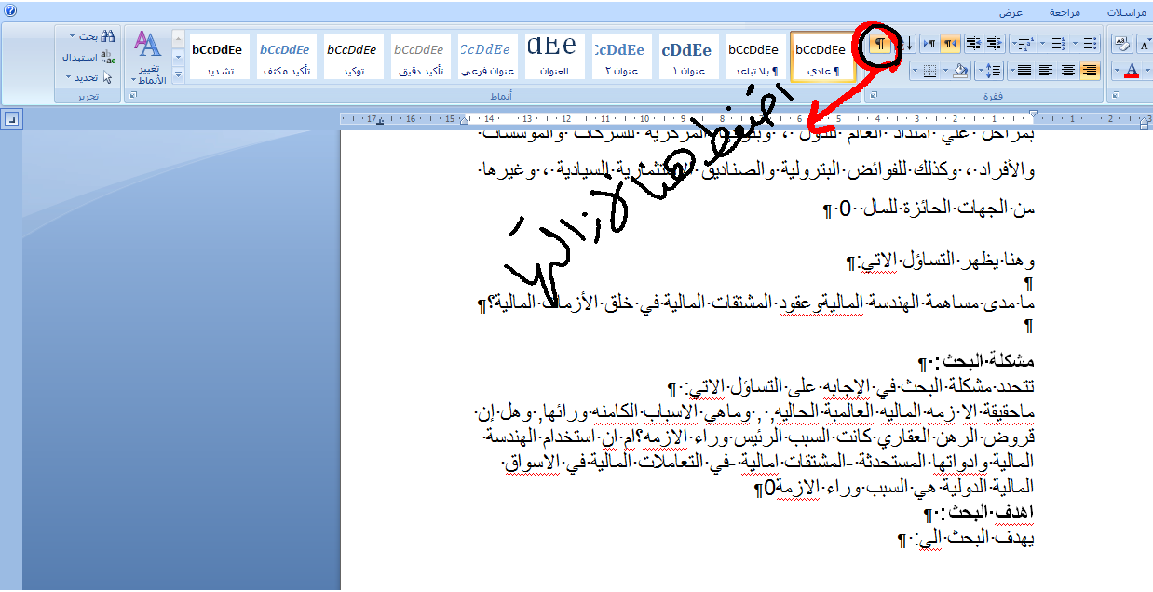Click the decrease indent icon
Image resolution: width=1153 pixels, height=592 pixels.
point(995,44)
